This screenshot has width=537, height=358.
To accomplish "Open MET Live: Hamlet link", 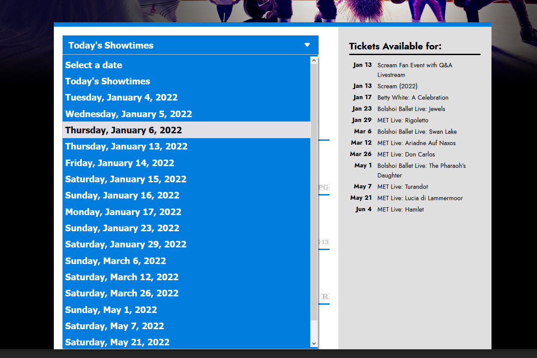I will pos(400,209).
